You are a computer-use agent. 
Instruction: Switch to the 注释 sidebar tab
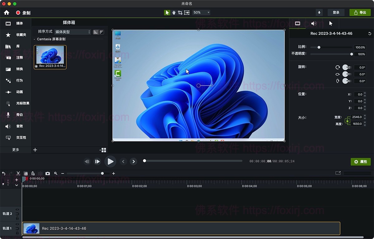[x=16, y=58]
